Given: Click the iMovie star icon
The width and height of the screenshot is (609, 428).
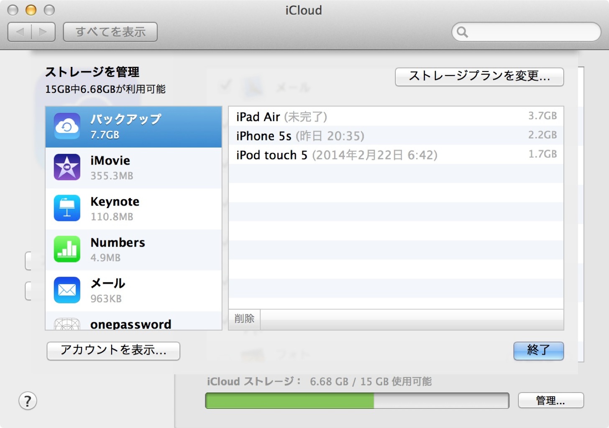Looking at the screenshot, I should [x=67, y=167].
